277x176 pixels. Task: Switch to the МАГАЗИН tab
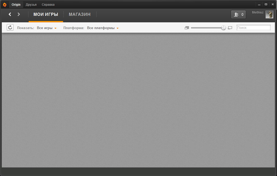(80, 14)
